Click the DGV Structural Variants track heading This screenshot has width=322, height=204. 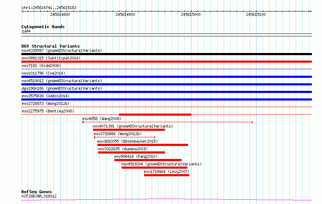pyautogui.click(x=51, y=46)
